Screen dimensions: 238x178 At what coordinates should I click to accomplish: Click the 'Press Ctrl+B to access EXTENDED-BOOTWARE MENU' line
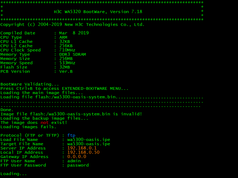tap(64, 88)
